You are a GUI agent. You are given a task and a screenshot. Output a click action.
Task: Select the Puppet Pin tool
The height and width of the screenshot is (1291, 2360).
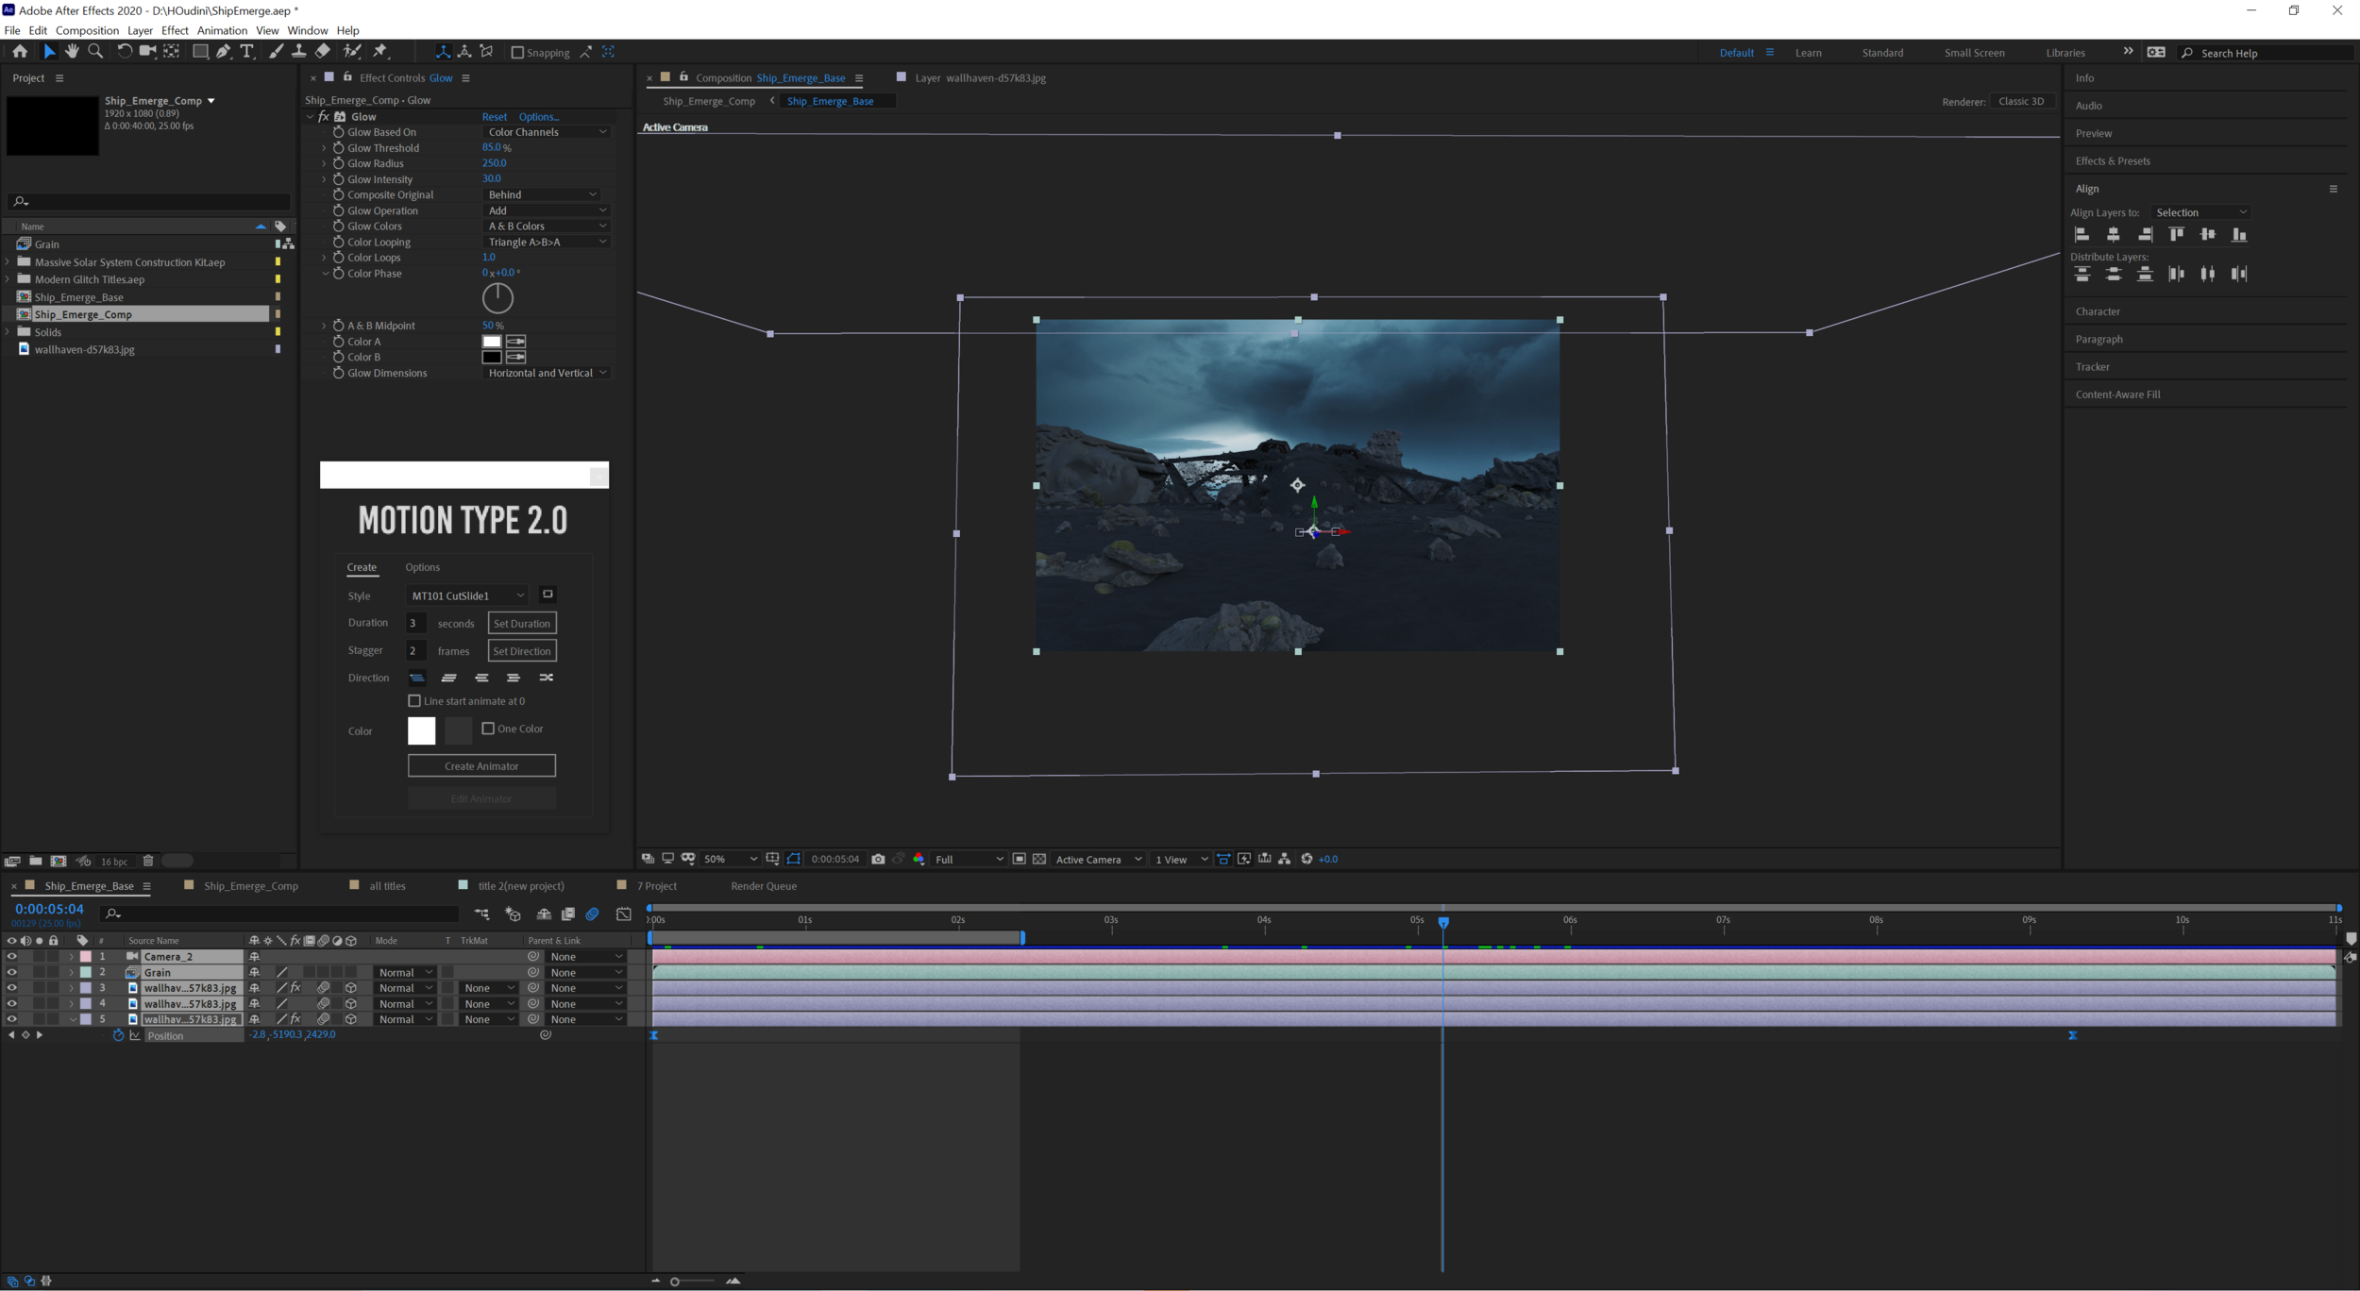[381, 52]
